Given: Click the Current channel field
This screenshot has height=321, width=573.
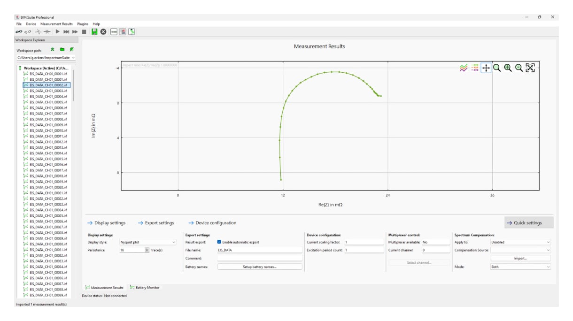Looking at the screenshot, I should [x=436, y=250].
